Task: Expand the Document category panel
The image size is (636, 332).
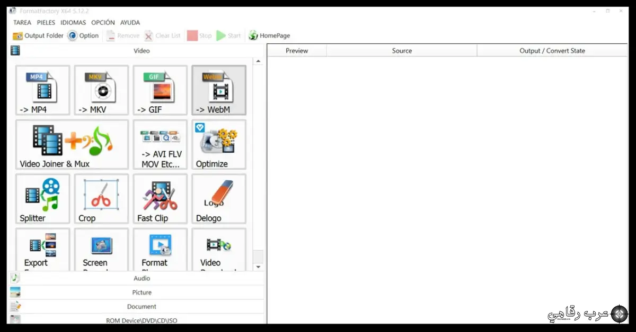Action: coord(142,306)
